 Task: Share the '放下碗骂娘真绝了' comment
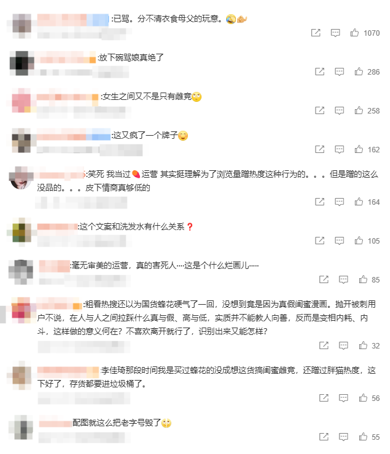tap(320, 72)
